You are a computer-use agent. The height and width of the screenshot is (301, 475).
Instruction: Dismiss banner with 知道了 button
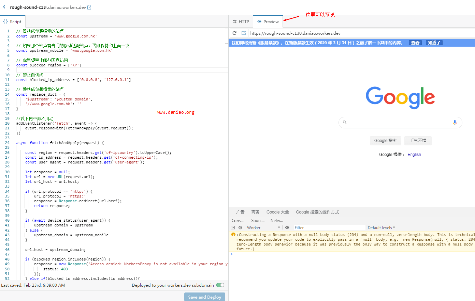(434, 43)
